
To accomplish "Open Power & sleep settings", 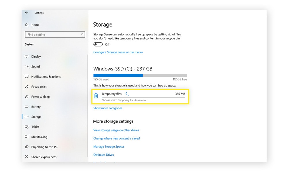I will pos(40,97).
